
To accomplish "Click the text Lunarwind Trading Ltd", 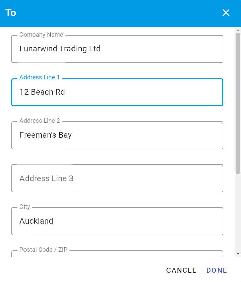I will [60, 49].
